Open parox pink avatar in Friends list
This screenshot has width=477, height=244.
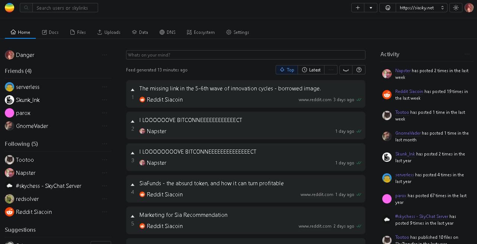click(10, 113)
